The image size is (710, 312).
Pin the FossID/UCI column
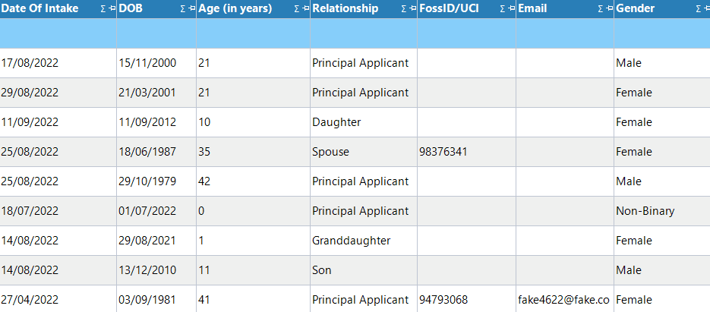click(x=511, y=9)
